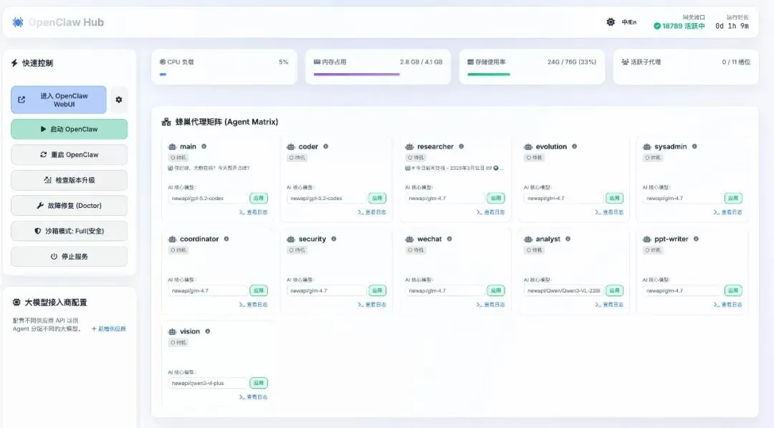774x428 pixels.
Task: Click model field for evolution agent
Action: (x=564, y=199)
